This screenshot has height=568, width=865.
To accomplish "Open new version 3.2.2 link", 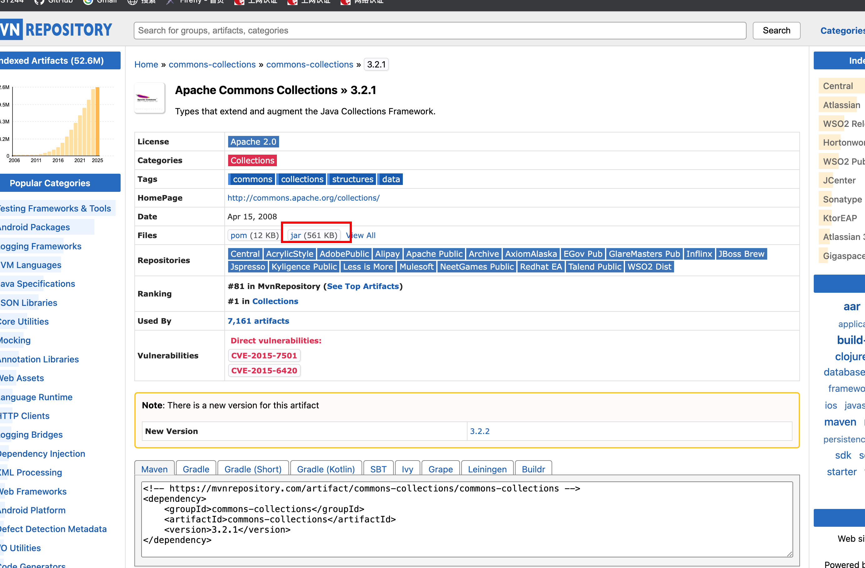I will click(x=479, y=431).
